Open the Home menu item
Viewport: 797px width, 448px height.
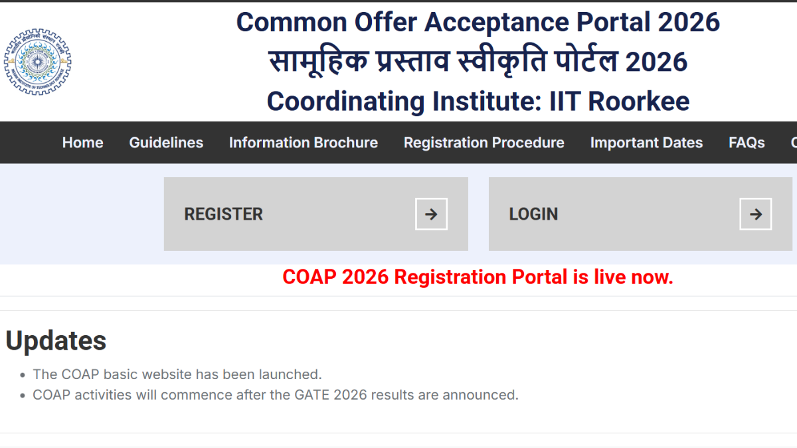click(x=82, y=143)
